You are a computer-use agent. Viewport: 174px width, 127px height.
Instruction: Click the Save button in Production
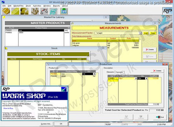click(127, 117)
